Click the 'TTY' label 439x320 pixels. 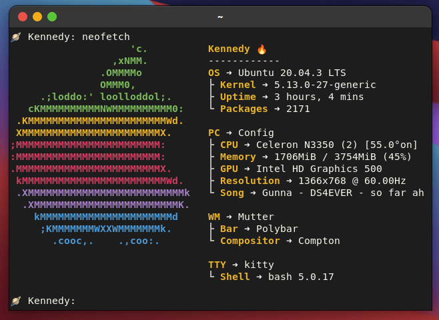tap(217, 265)
